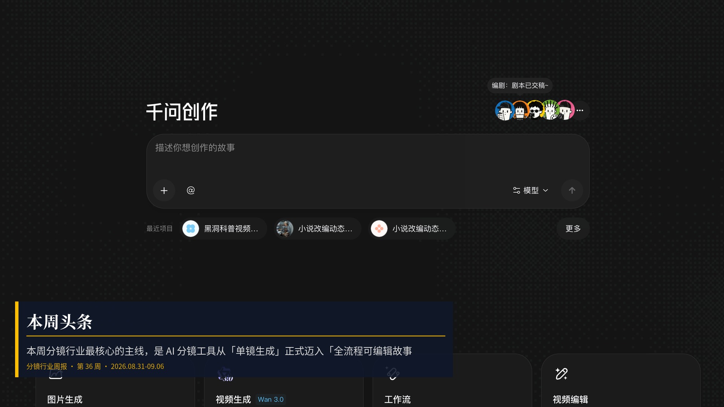Click the plus attachment button
Image resolution: width=724 pixels, height=407 pixels.
(x=164, y=191)
